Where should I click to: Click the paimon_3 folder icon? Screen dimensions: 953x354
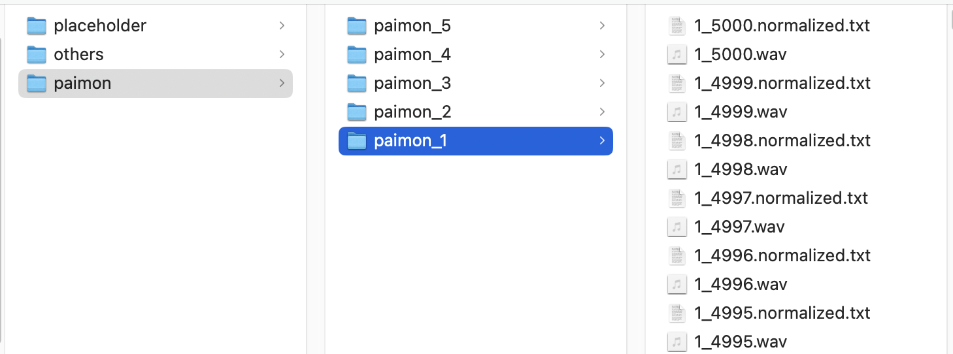pos(357,84)
